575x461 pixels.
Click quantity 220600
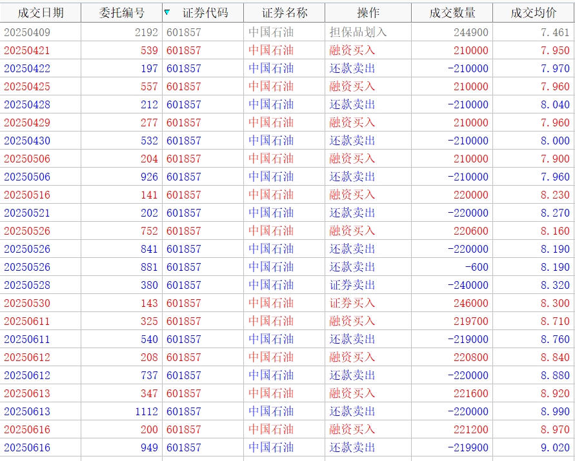pos(471,231)
